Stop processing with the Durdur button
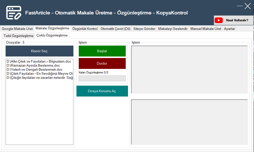 102,63
